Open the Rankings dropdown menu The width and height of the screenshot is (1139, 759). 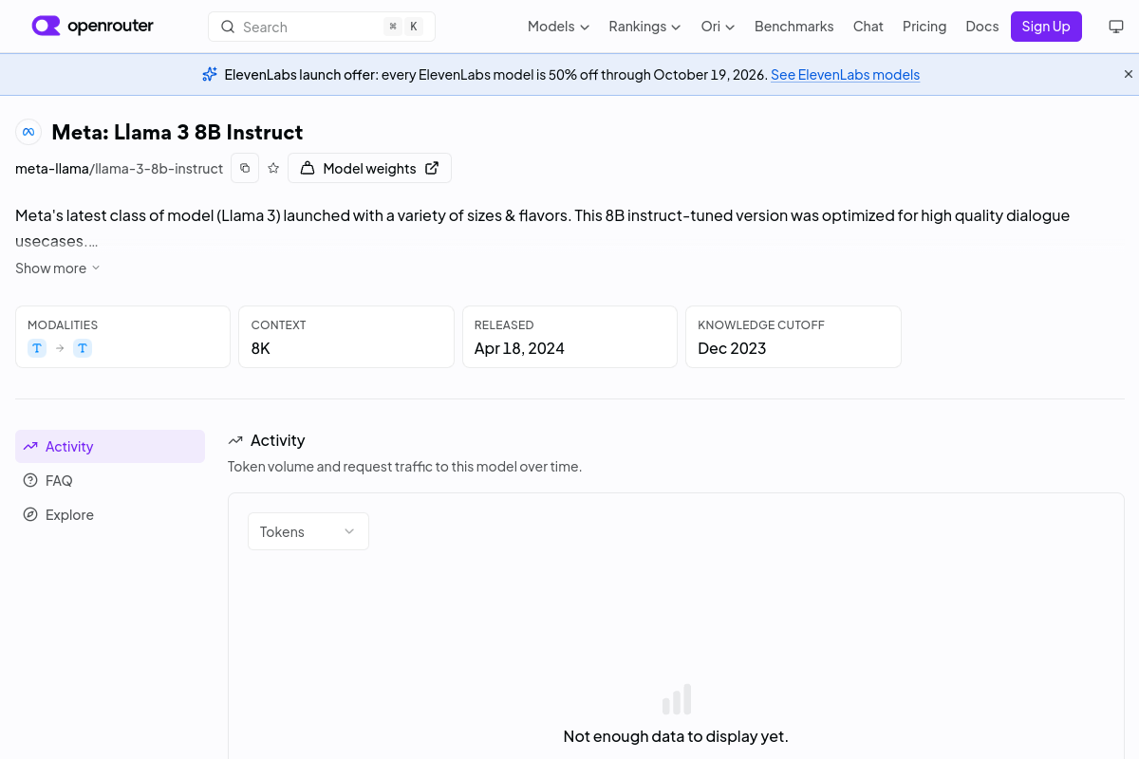coord(644,27)
